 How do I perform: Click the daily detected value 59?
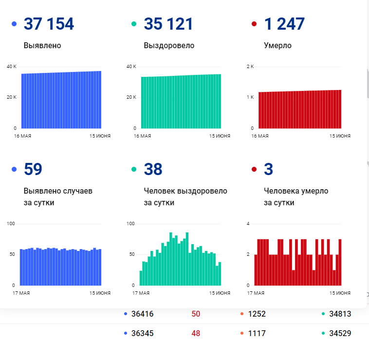pos(33,169)
